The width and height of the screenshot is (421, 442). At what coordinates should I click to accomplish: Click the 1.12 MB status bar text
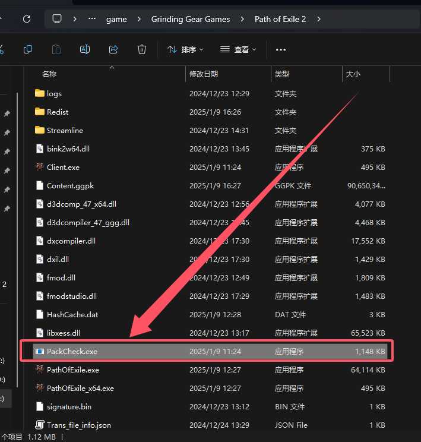click(x=42, y=437)
